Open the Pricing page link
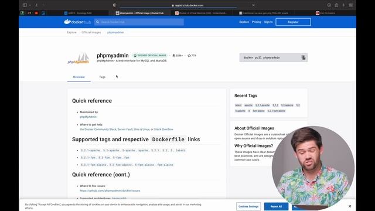The width and height of the screenshot is (375, 211). click(257, 22)
